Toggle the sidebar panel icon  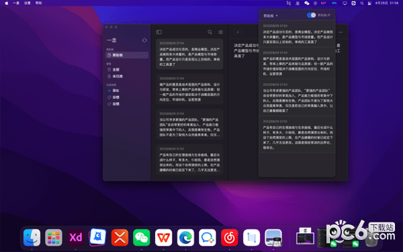[x=159, y=32]
